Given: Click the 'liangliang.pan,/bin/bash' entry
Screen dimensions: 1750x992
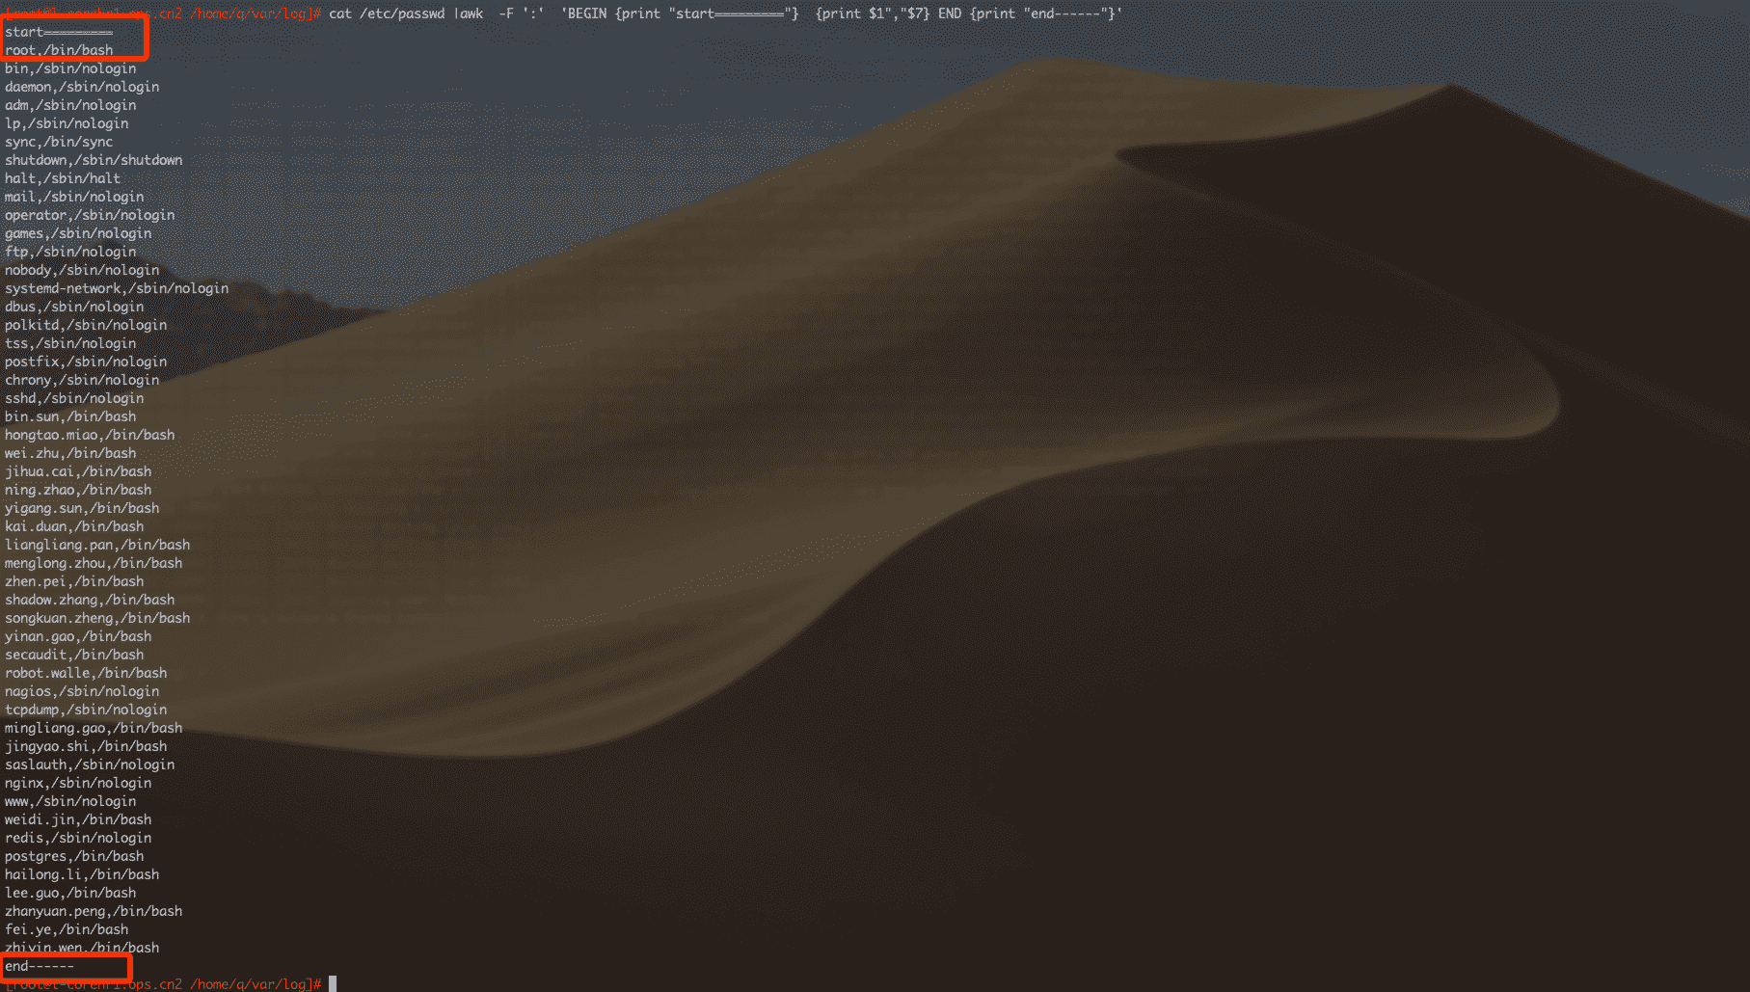Looking at the screenshot, I should [97, 545].
